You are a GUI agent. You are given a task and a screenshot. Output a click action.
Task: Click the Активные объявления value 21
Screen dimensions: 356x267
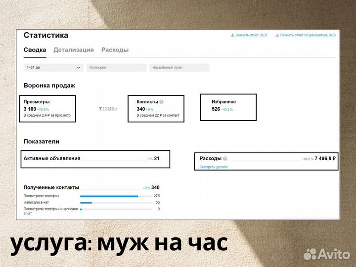157,159
